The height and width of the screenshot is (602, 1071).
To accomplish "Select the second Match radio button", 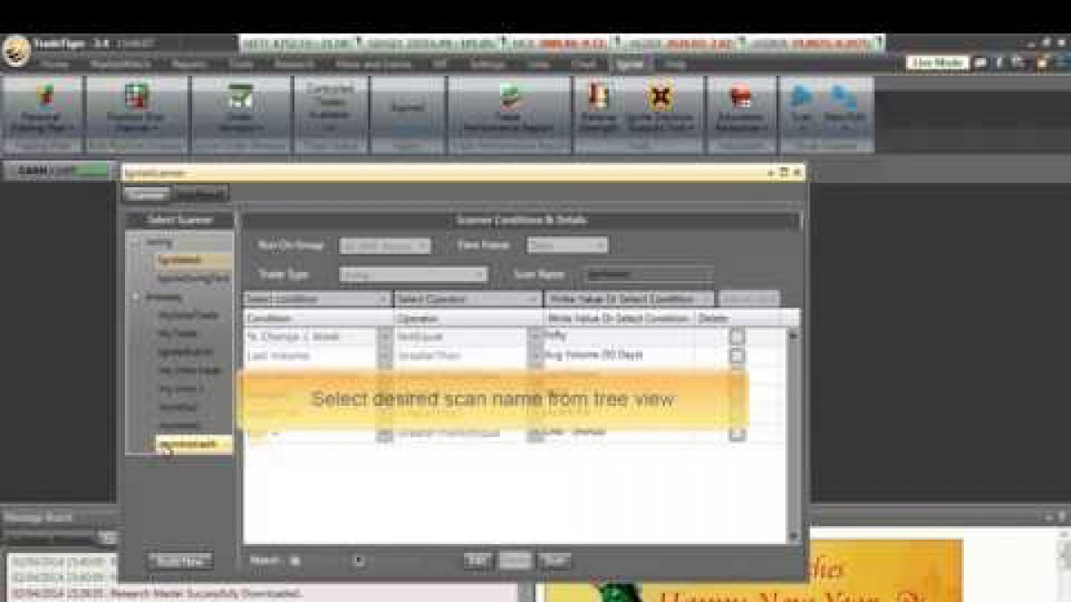I will point(358,561).
